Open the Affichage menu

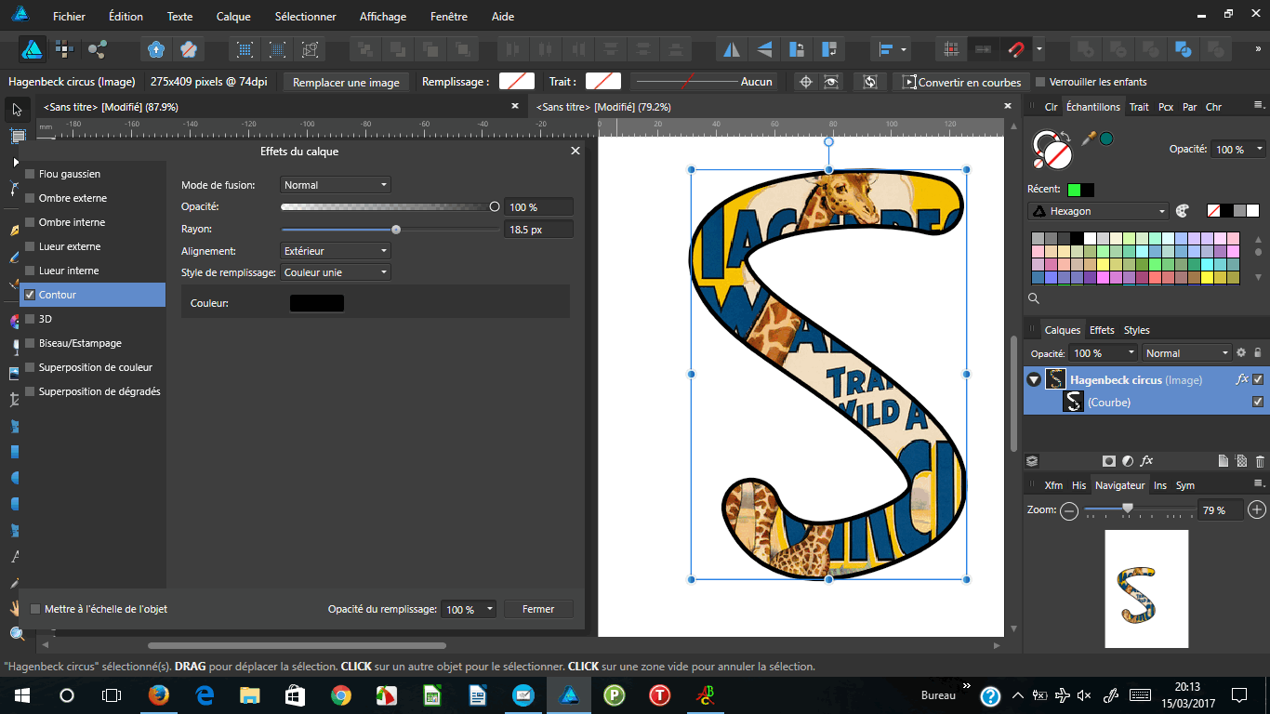coord(383,17)
